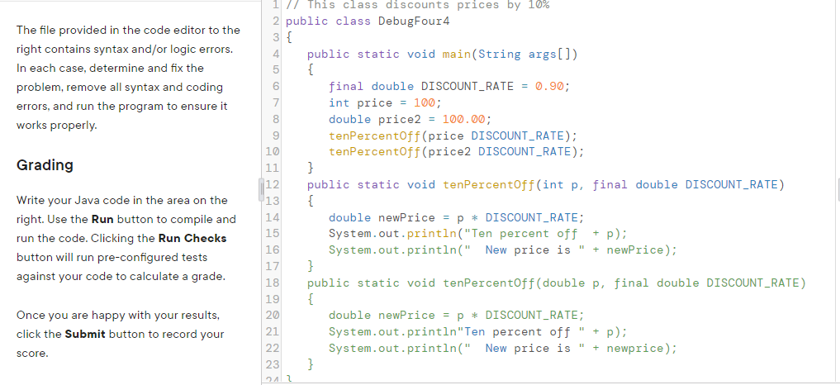Screen dimensions: 840x385
Task: Click line number 6 in gutter
Action: point(276,86)
